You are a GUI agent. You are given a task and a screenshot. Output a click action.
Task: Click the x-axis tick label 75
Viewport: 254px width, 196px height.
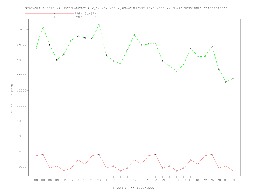[x=212, y=180]
